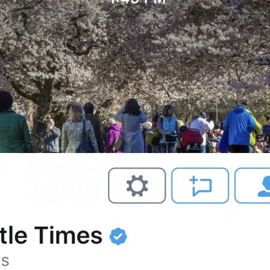Open the cherry blossom header photo

coord(135,76)
